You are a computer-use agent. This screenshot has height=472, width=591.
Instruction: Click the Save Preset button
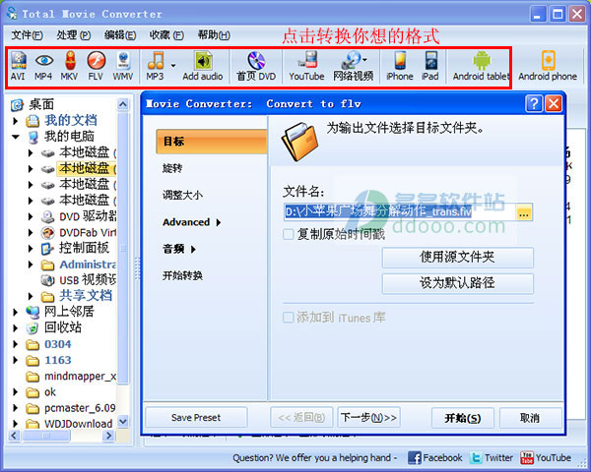click(x=196, y=417)
